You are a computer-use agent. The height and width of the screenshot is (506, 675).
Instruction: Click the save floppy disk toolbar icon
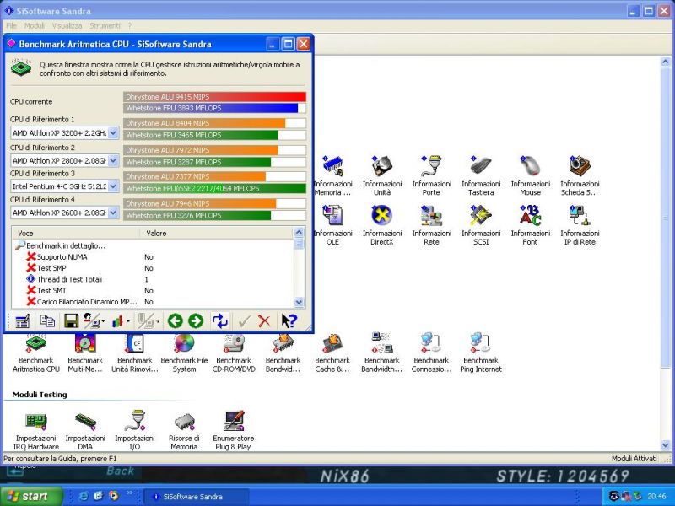point(71,320)
